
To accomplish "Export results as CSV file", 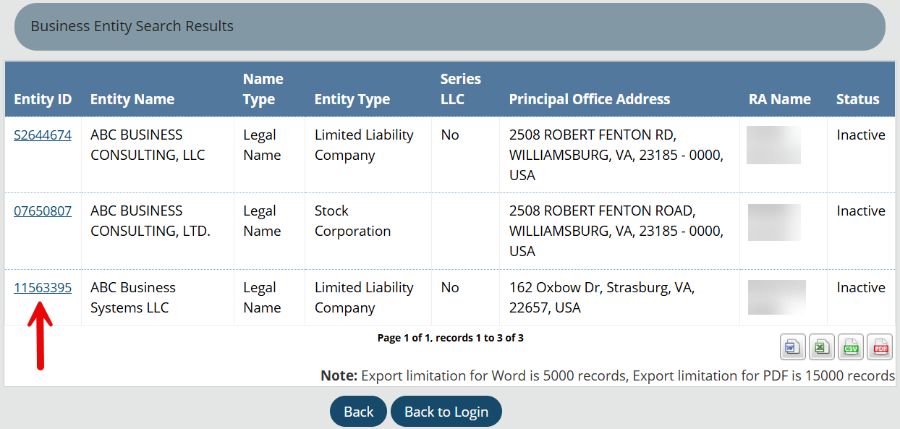I will tap(851, 347).
